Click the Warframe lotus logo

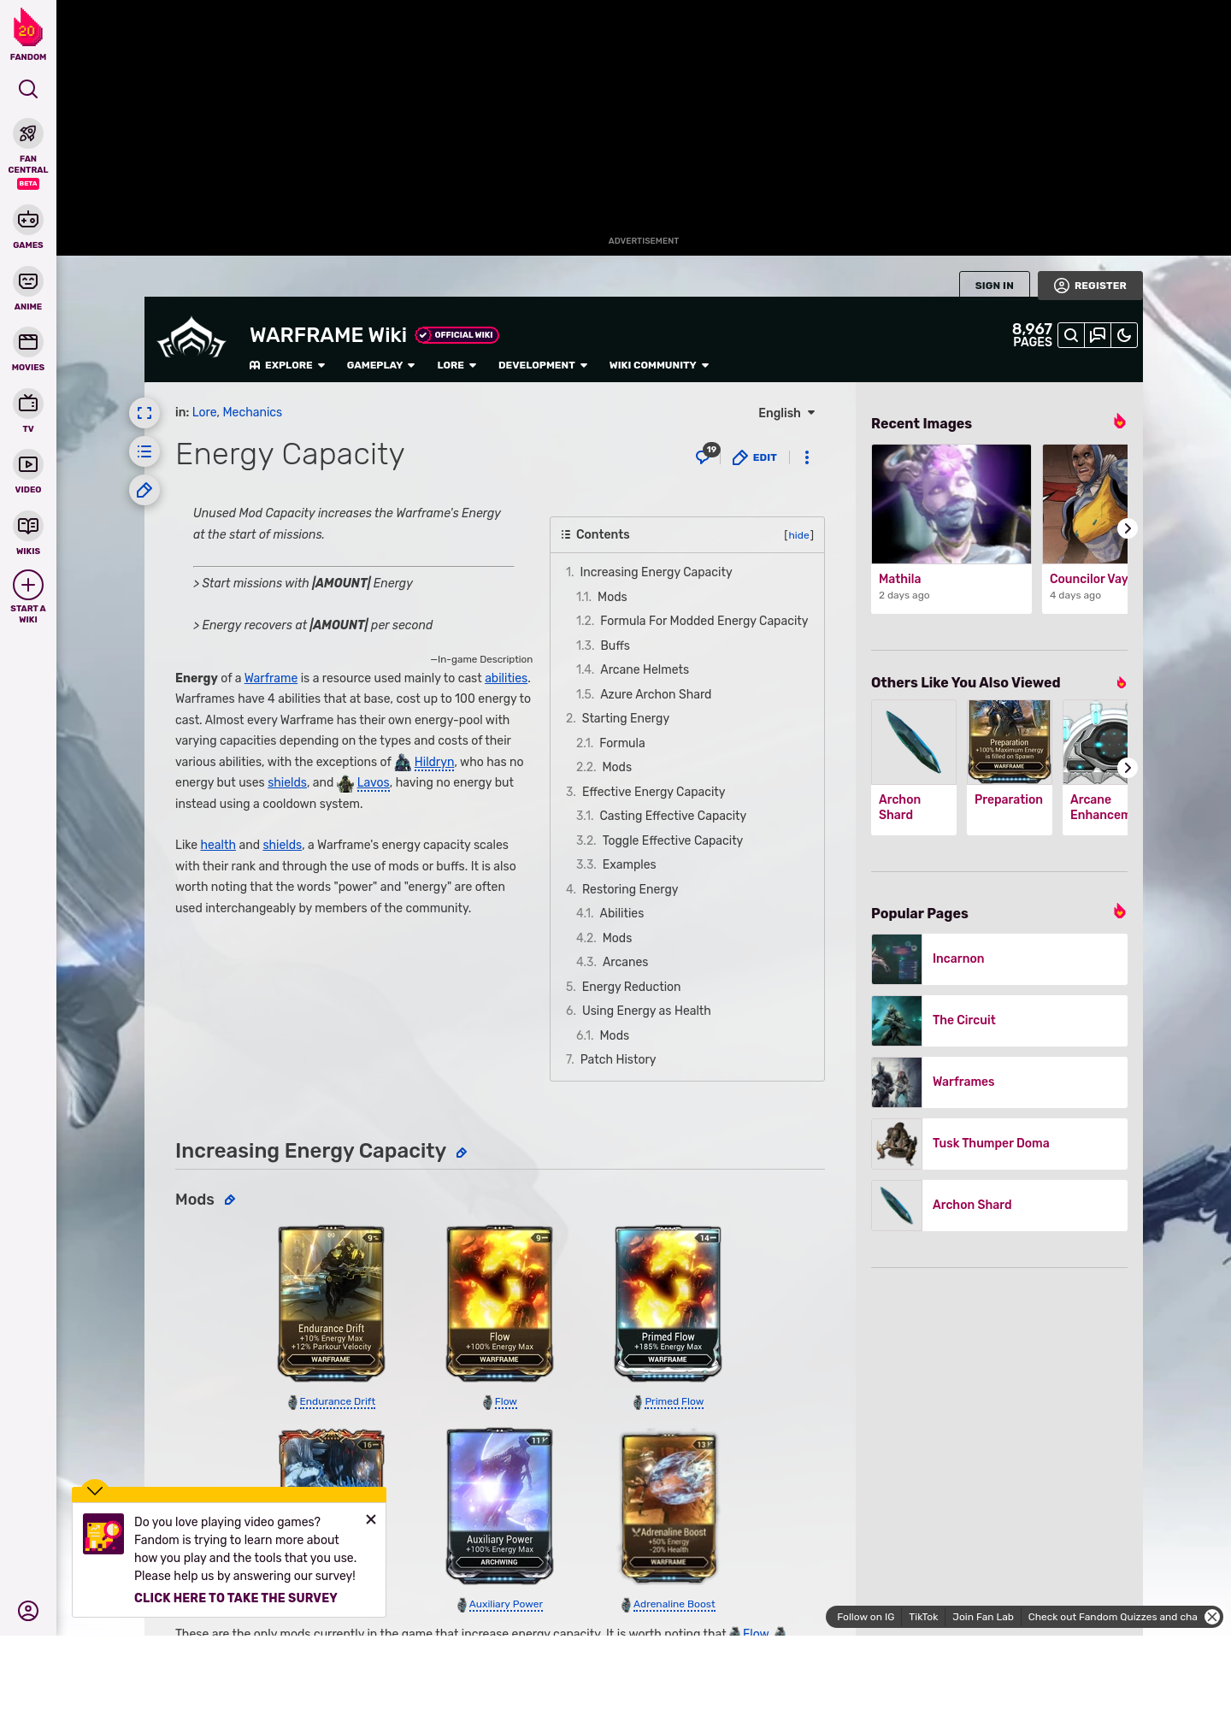pos(191,338)
